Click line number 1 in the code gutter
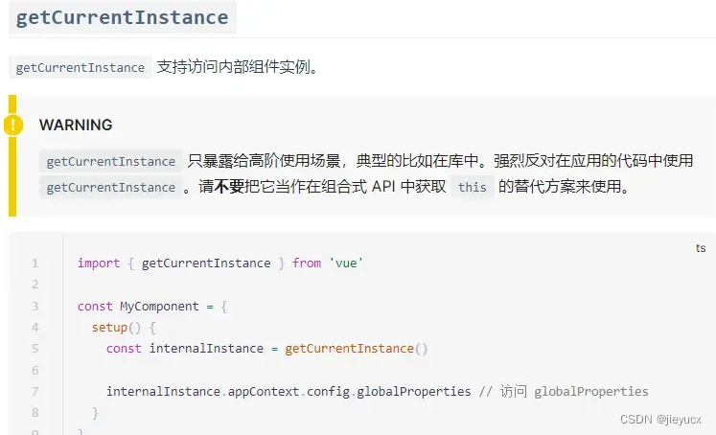This screenshot has height=435, width=716. tap(35, 263)
